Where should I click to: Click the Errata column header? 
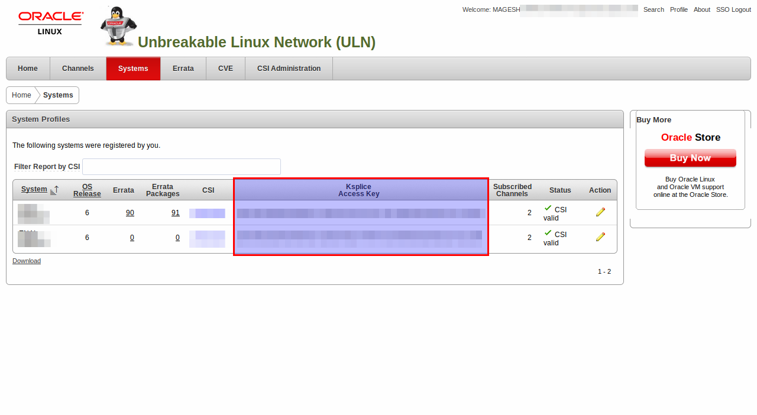[x=124, y=190]
